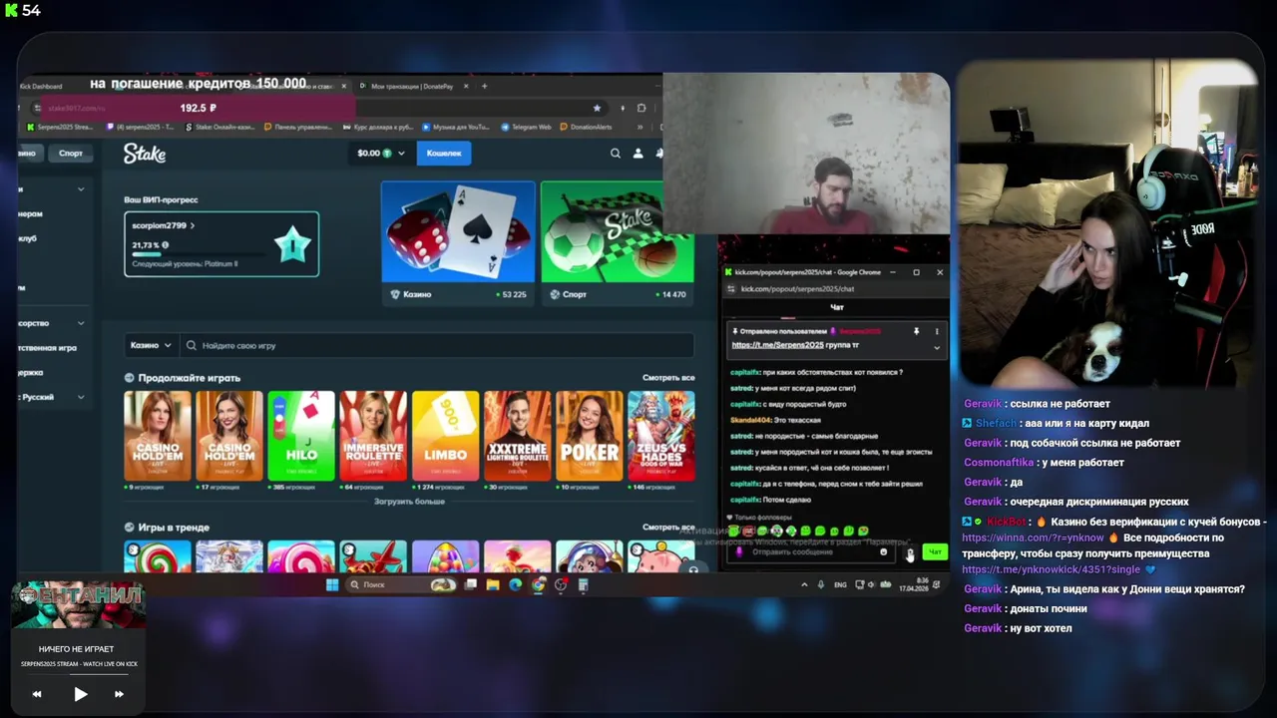Open emoji picker in Kick chat input
The width and height of the screenshot is (1277, 718).
coord(883,551)
